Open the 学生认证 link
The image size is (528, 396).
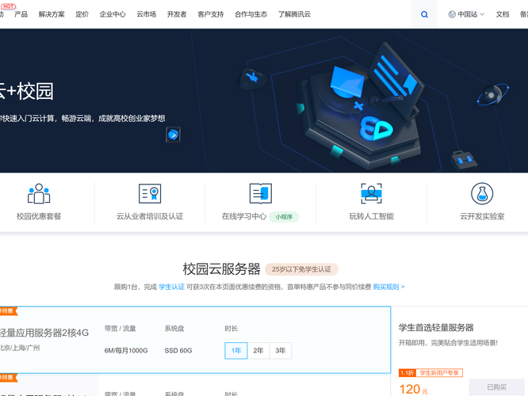(171, 287)
